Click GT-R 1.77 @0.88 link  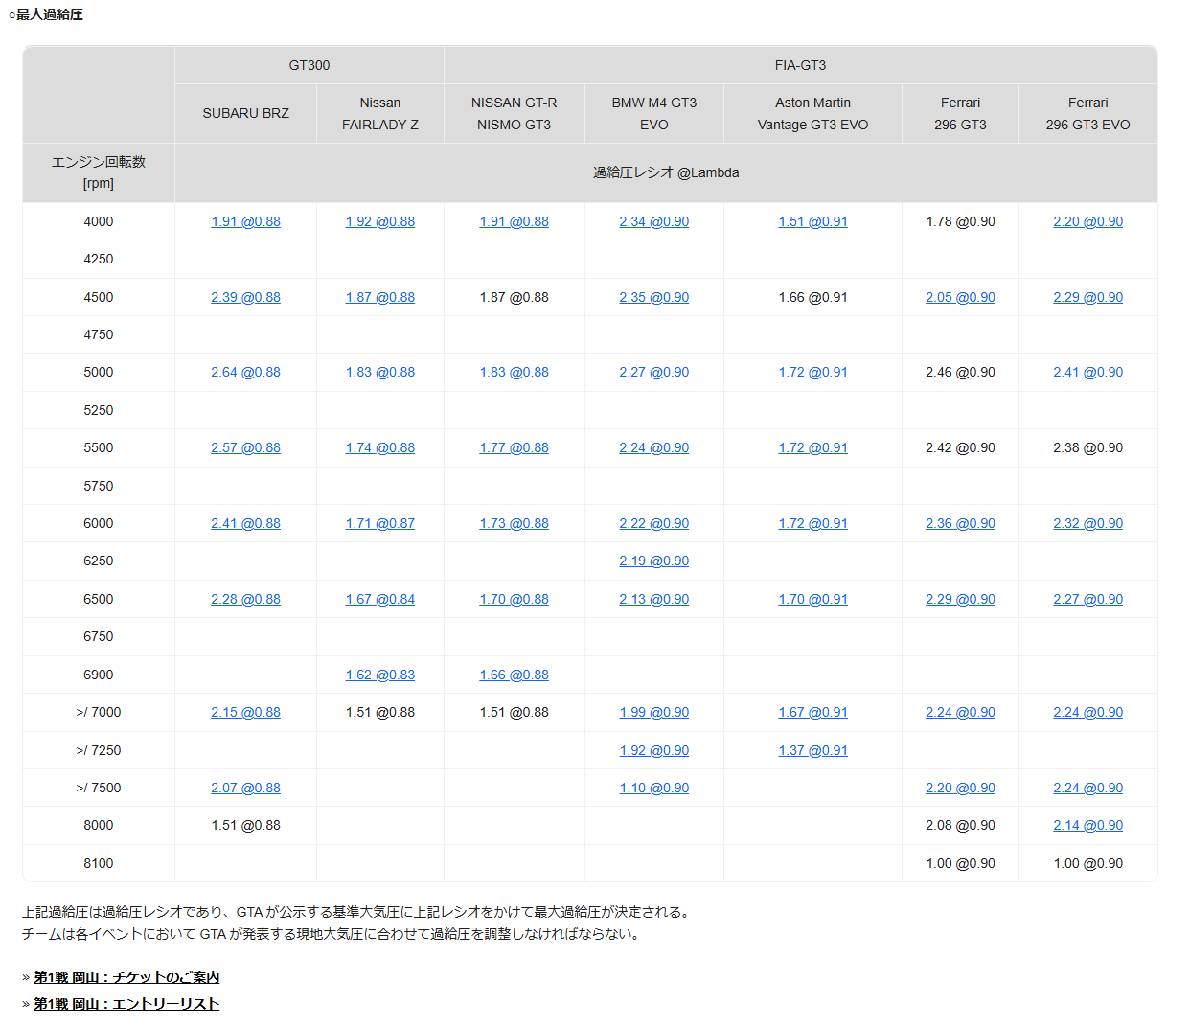point(515,447)
